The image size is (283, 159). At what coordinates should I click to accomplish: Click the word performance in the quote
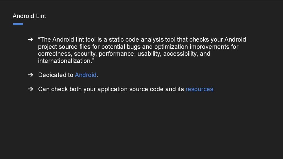pyautogui.click(x=116, y=54)
